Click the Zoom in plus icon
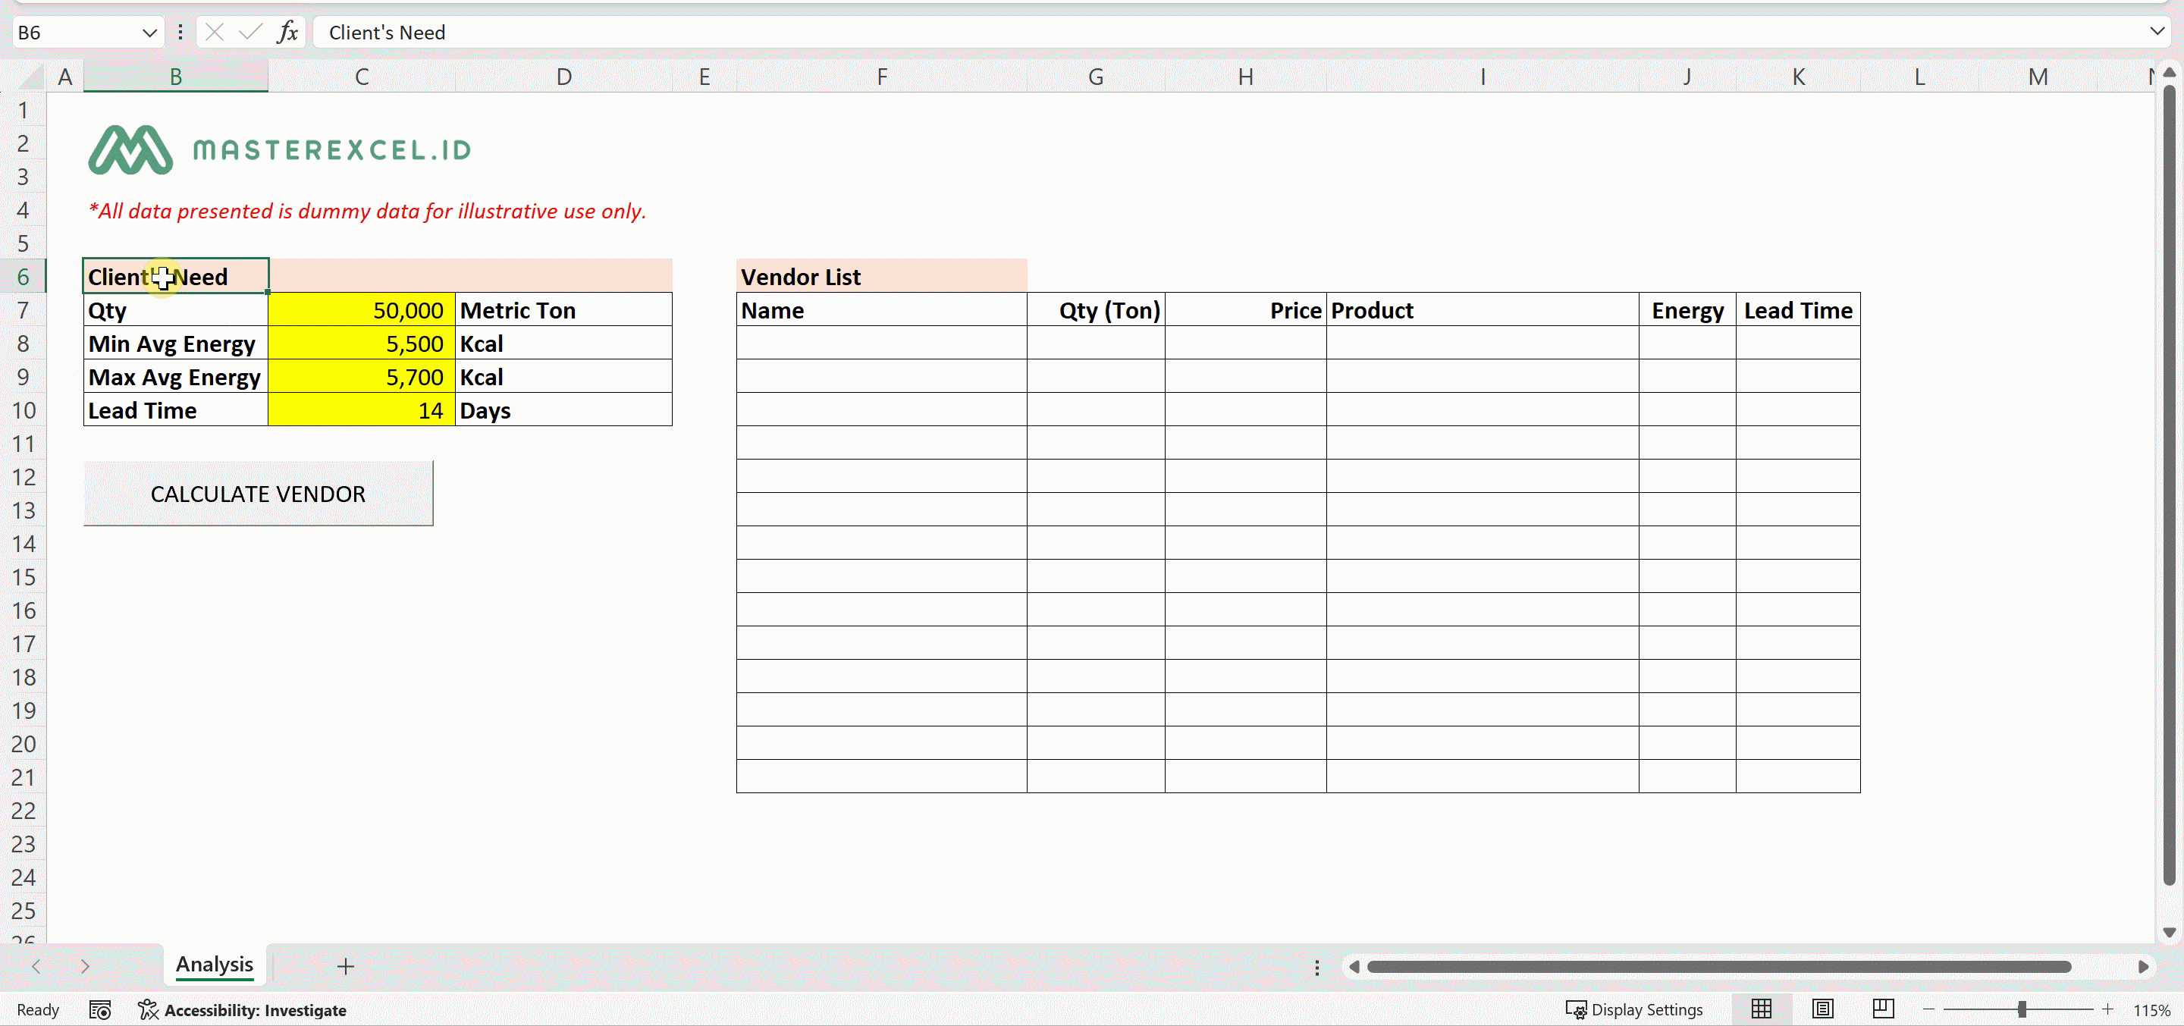Screen dimensions: 2184x1026 point(2107,1009)
